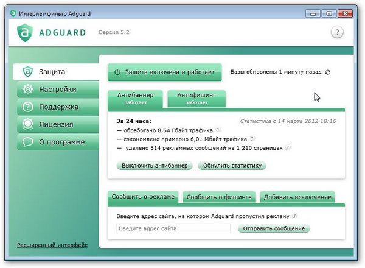Click the shield icon beside Защита
Screen dimensions: 365x268
coord(27,72)
